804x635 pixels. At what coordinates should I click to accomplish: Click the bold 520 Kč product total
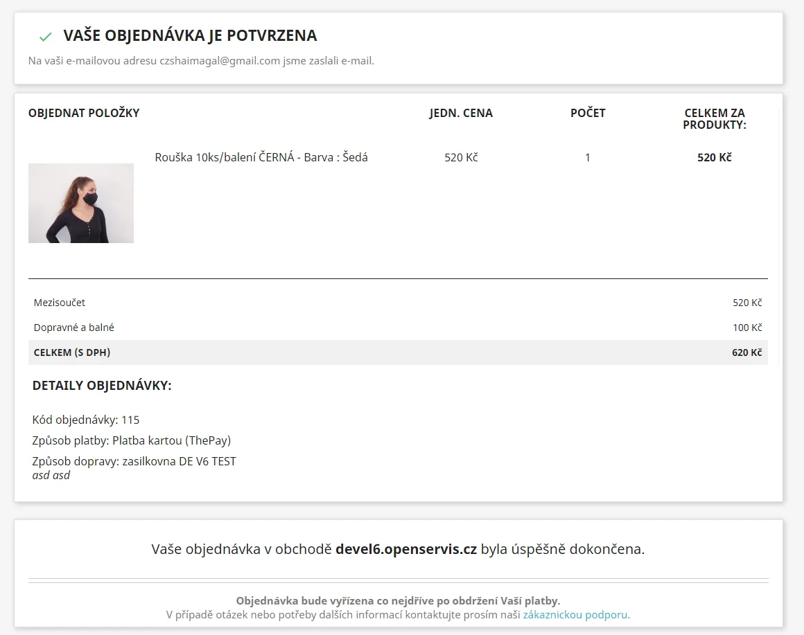click(x=714, y=157)
